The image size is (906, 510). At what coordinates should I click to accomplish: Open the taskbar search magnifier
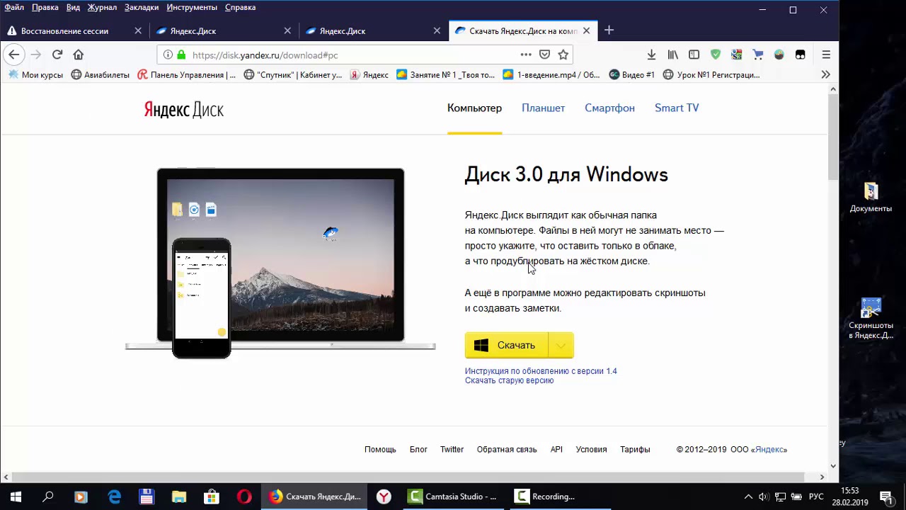pos(48,497)
